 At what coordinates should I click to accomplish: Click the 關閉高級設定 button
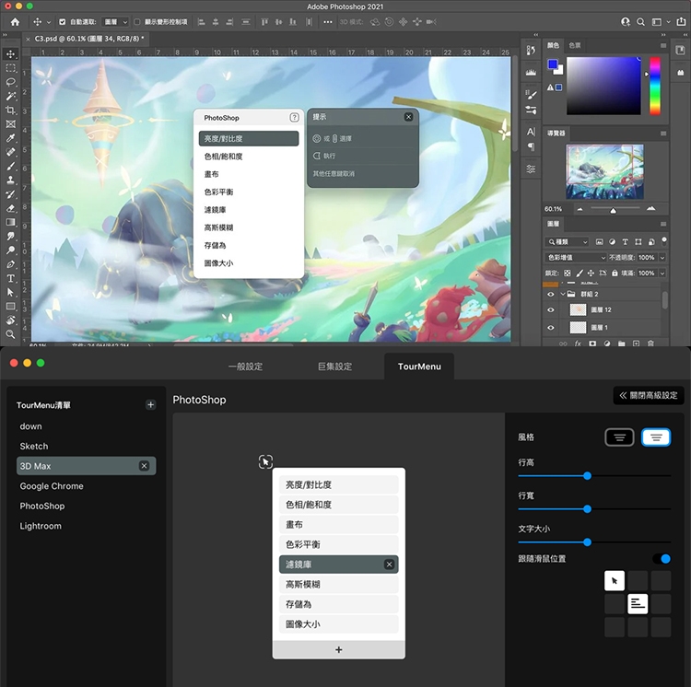click(648, 395)
